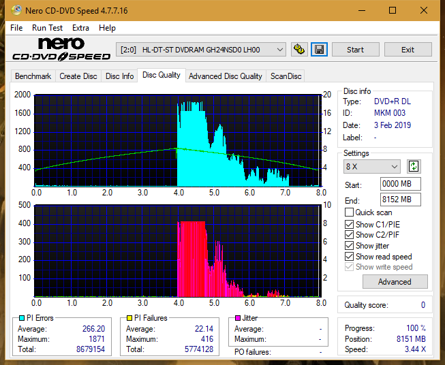Click the Progress value 100 %
Viewport: 445px width, 365px height.
point(416,328)
